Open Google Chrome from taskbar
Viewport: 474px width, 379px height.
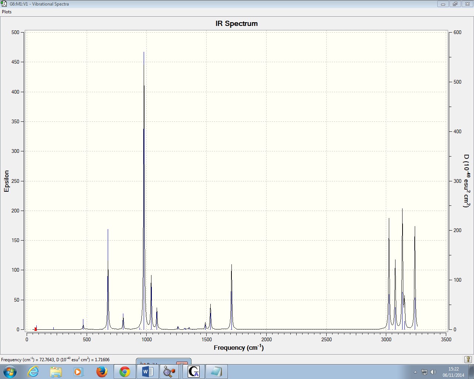[x=125, y=372]
